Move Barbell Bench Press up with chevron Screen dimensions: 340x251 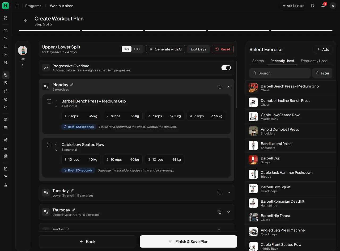56,101
